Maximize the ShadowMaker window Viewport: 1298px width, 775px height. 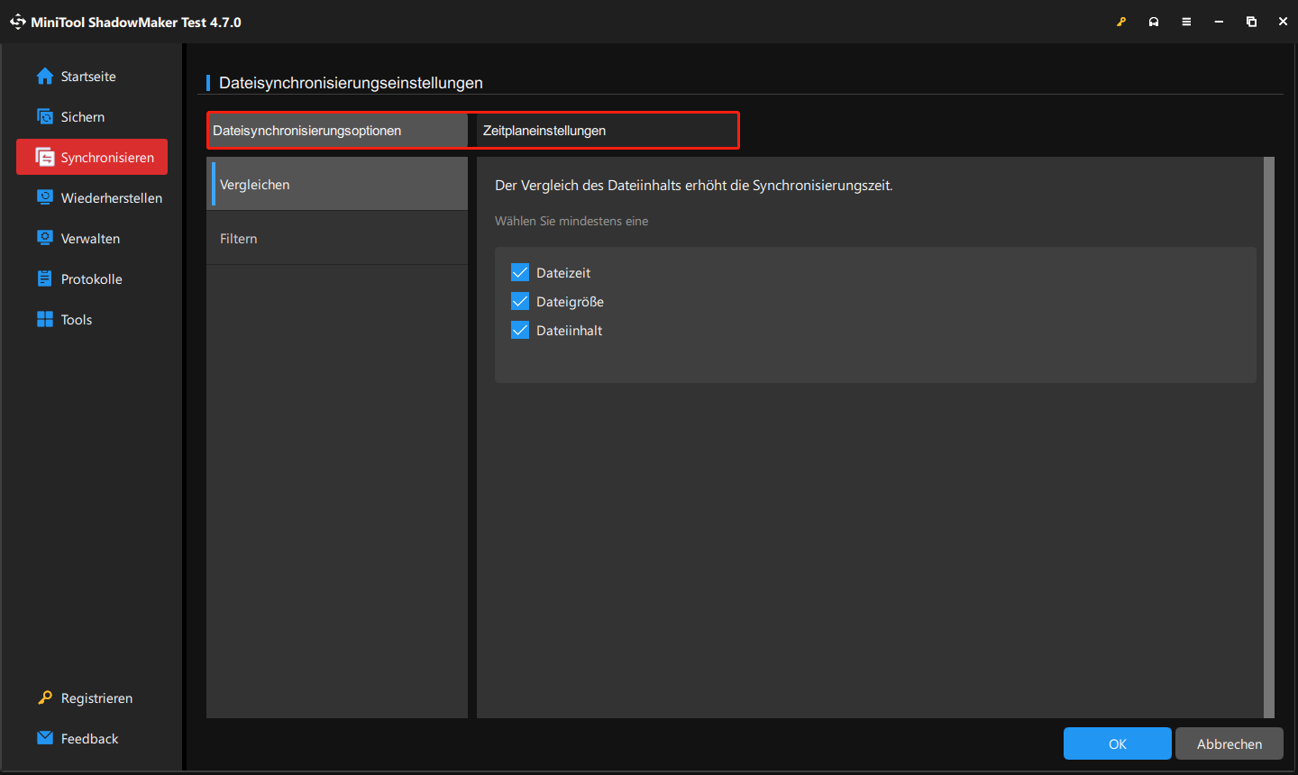click(x=1251, y=22)
